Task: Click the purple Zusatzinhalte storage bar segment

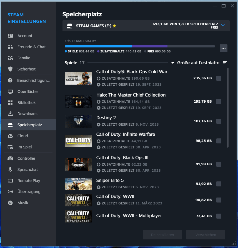Action: point(150,46)
